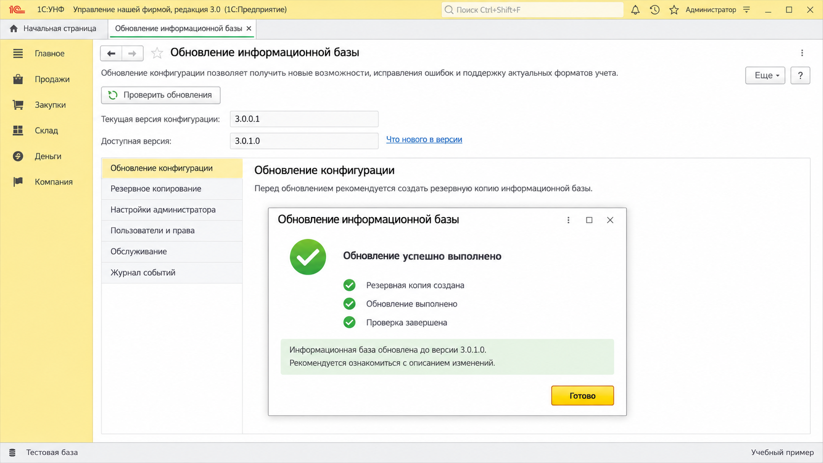Open the Главное section
Viewport: 823px width, 463px height.
coord(46,54)
